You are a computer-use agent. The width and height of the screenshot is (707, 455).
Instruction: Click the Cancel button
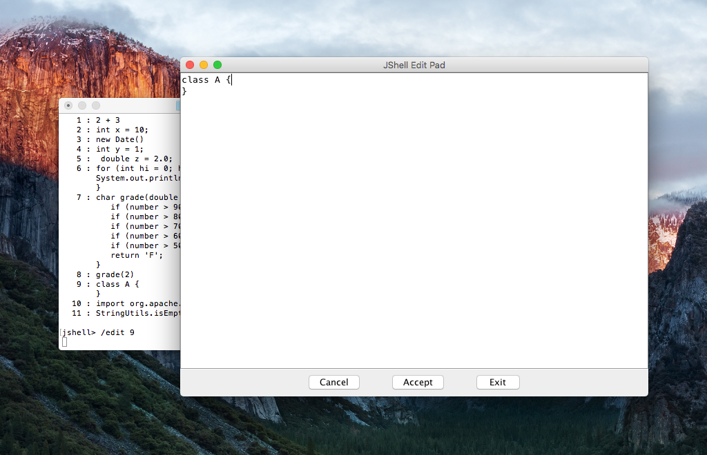[333, 382]
